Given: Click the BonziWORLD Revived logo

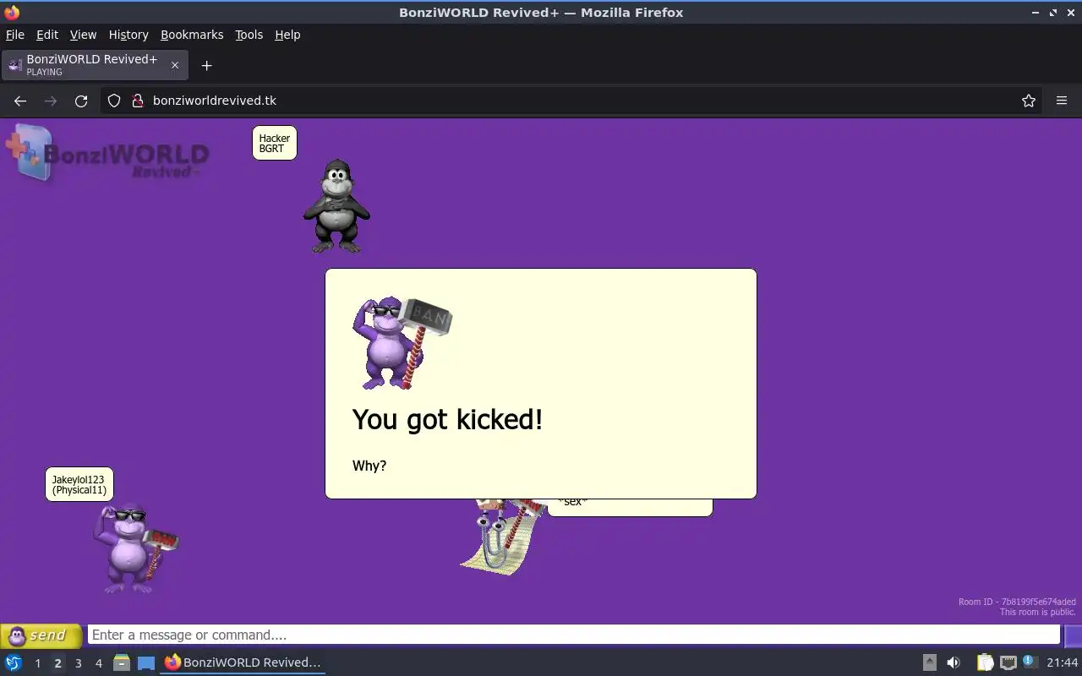Looking at the screenshot, I should [107, 152].
